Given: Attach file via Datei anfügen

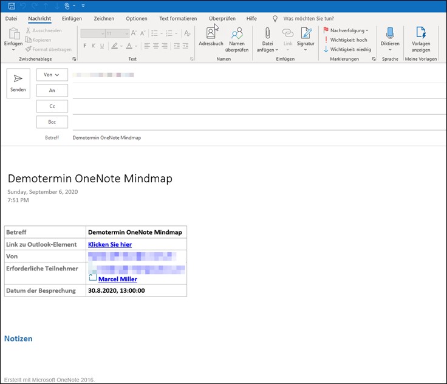Looking at the screenshot, I should pos(267,39).
